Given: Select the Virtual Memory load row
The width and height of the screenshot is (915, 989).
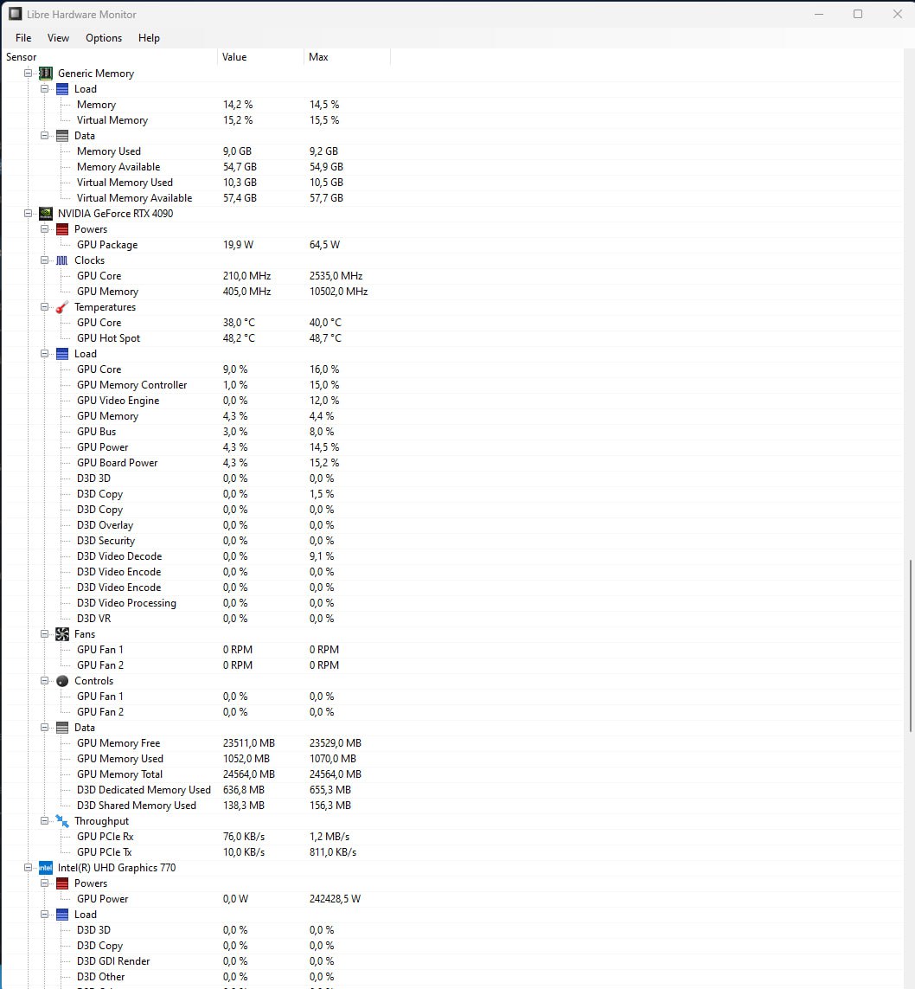Looking at the screenshot, I should [x=451, y=120].
